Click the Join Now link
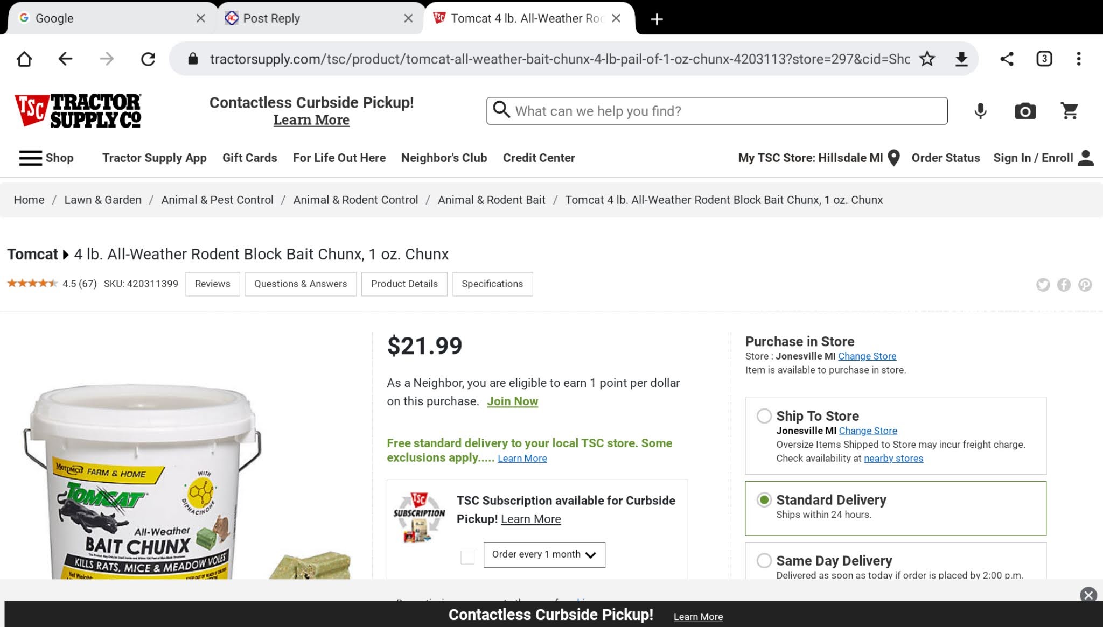 pos(512,401)
